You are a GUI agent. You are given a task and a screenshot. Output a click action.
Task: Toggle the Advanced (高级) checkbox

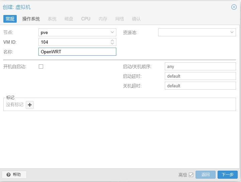[x=191, y=175]
